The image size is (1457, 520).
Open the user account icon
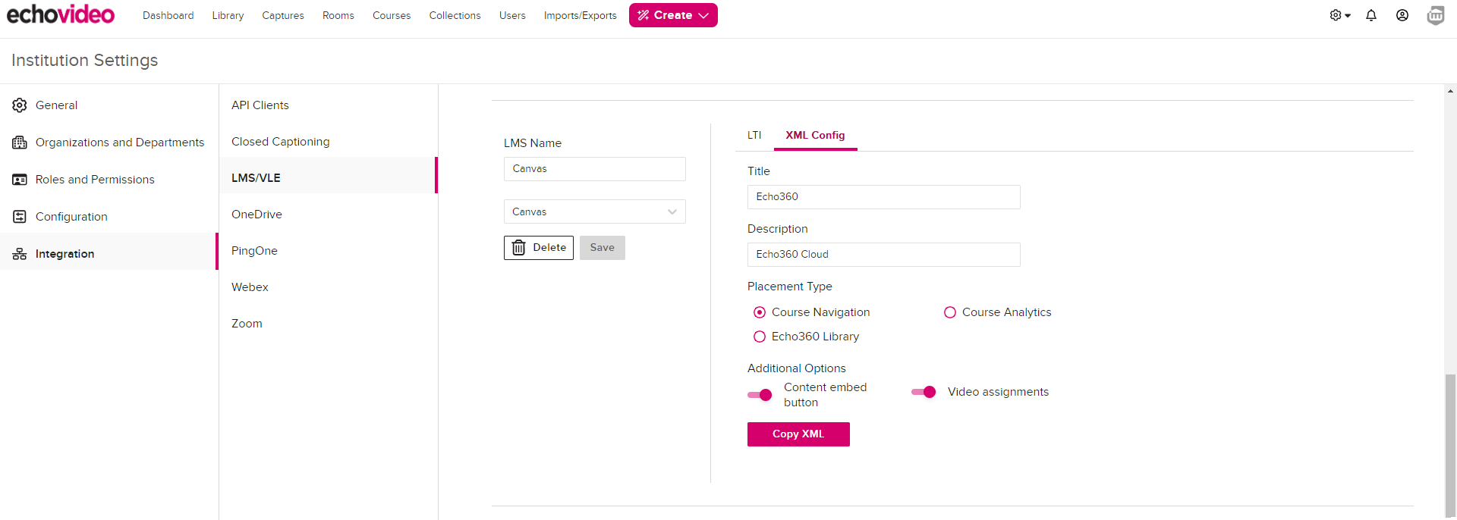tap(1402, 15)
